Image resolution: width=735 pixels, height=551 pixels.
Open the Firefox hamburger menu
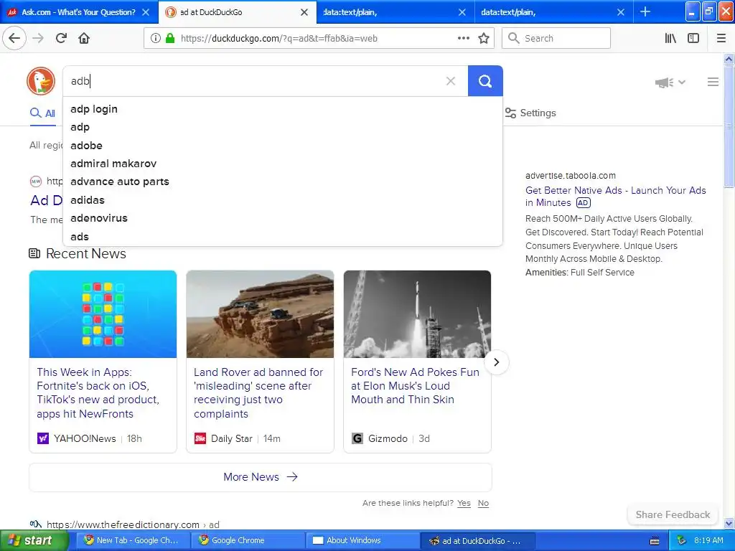click(721, 39)
